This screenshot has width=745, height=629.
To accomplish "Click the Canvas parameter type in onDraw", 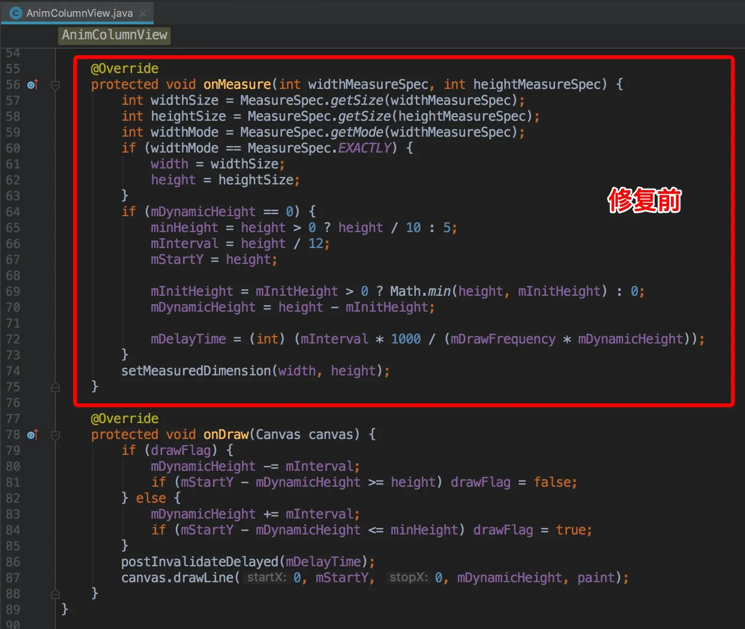I will tap(278, 435).
